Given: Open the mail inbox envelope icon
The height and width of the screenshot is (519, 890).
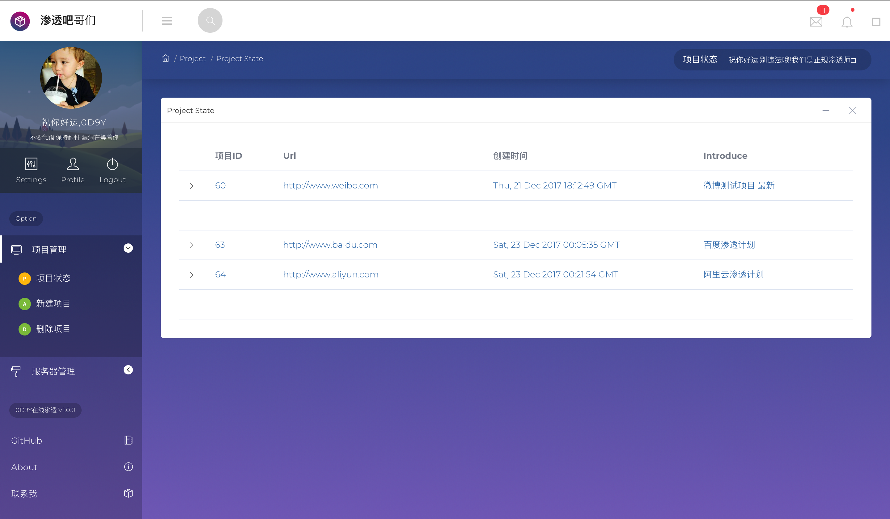Looking at the screenshot, I should click(x=816, y=22).
